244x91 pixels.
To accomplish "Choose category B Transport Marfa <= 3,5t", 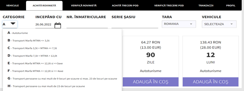I will (62, 40).
